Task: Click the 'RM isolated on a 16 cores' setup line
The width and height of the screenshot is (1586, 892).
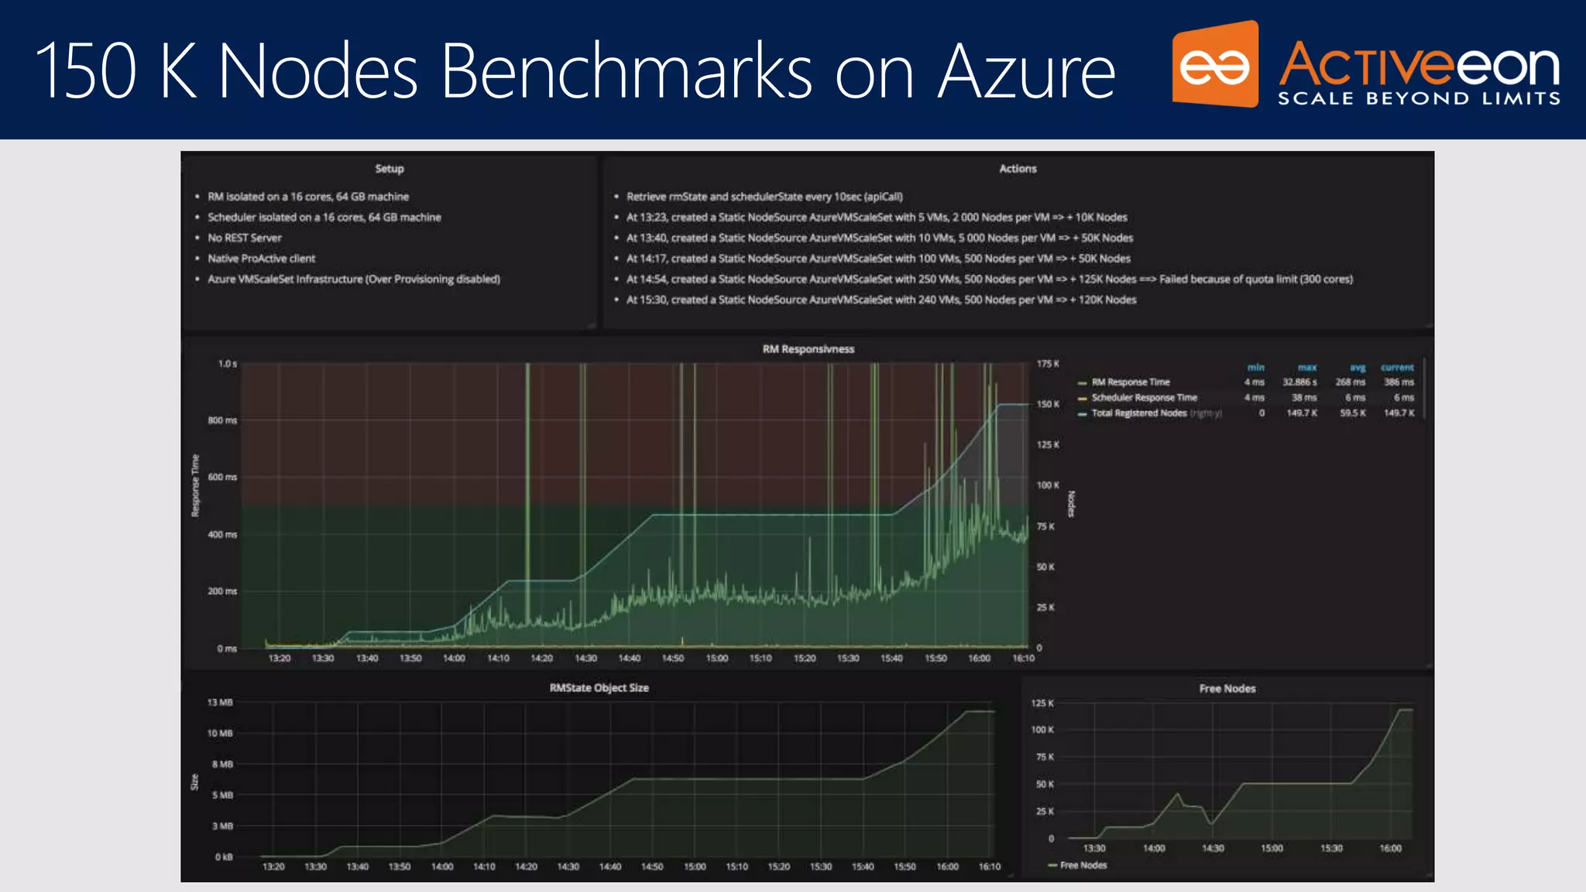Action: tap(308, 197)
